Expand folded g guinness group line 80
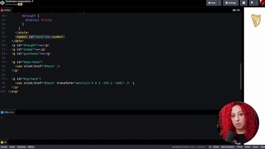265x149 pixels. click(x=7, y=54)
